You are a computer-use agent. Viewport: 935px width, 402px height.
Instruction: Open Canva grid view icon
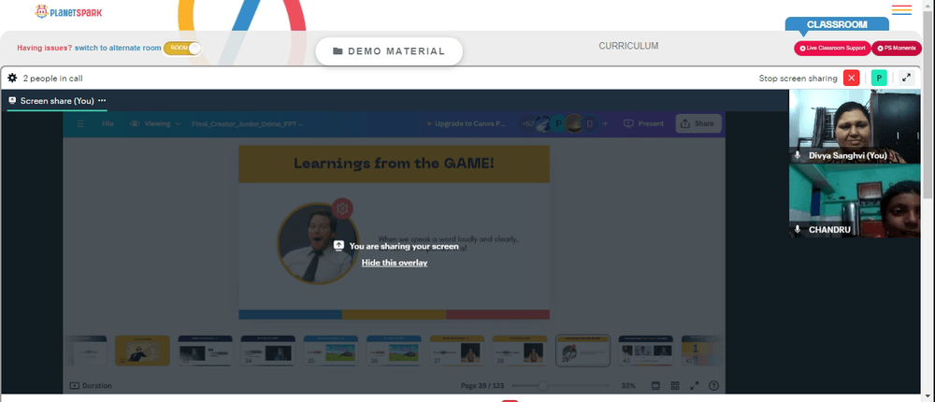tap(675, 386)
